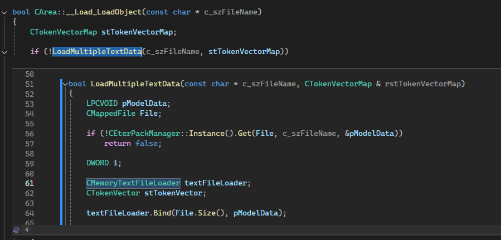The width and height of the screenshot is (501, 240).
Task: Collapse the if (!LoadMultipleTextData block in outer editor
Action: pyautogui.click(x=4, y=51)
